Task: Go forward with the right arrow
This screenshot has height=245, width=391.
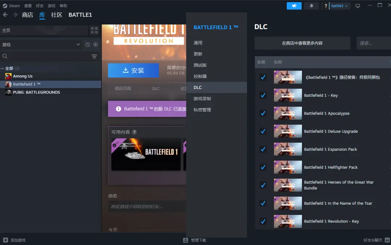Action: pyautogui.click(x=15, y=15)
